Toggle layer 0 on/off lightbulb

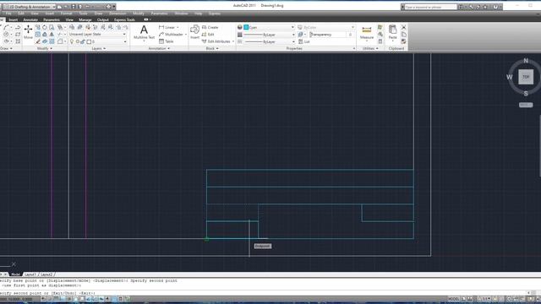point(72,41)
